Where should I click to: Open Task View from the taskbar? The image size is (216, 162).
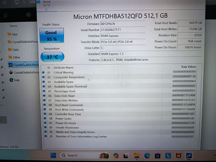(x=126, y=156)
